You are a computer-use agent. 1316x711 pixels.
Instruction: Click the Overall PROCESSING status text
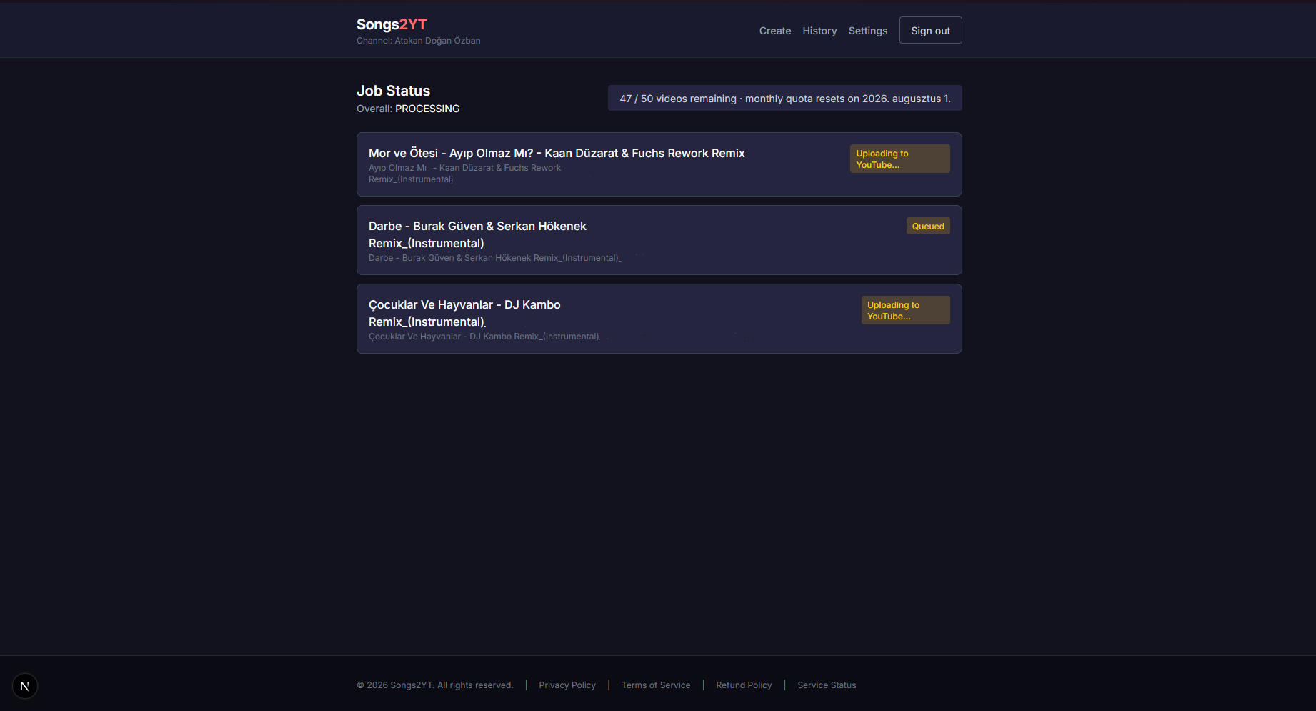click(x=408, y=109)
